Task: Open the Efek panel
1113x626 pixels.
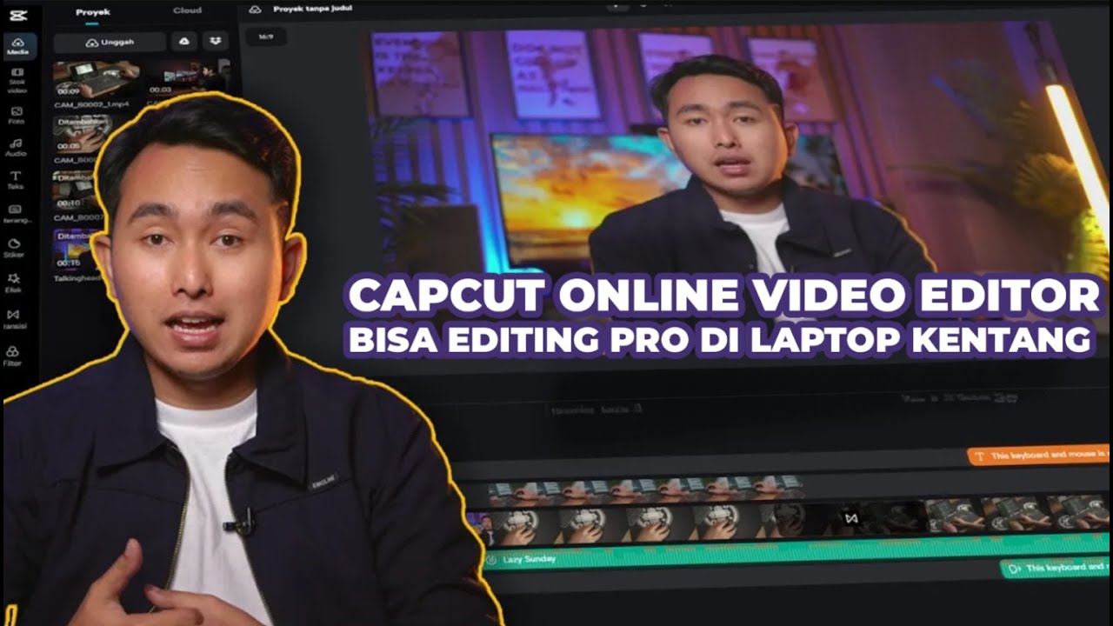Action: pos(14,282)
